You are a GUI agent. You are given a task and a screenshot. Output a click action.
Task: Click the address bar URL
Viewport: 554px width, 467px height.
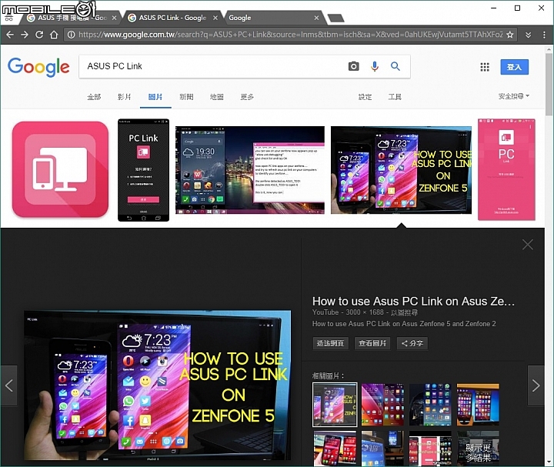[290, 35]
